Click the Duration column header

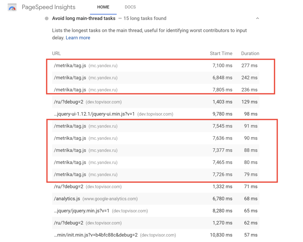[x=250, y=53]
